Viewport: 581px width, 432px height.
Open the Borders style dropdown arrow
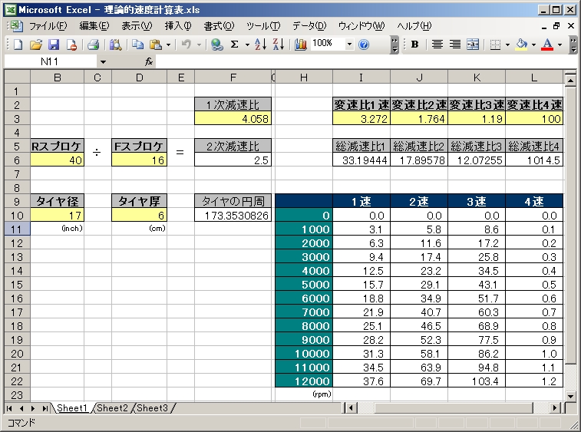(x=507, y=45)
